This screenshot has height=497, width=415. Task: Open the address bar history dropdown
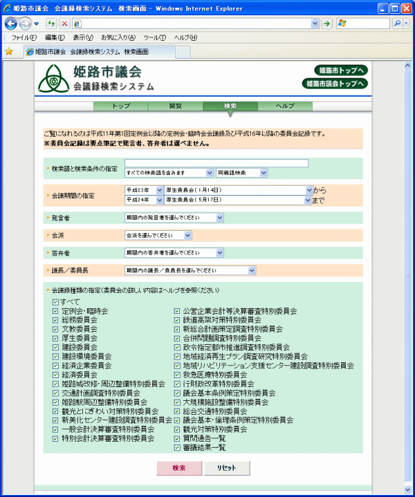tap(315, 23)
